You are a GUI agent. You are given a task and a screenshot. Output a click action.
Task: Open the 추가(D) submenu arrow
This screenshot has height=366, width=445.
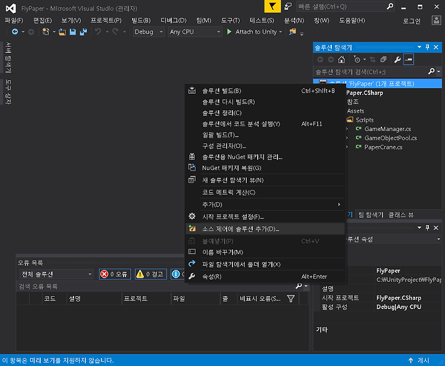pyautogui.click(x=339, y=205)
